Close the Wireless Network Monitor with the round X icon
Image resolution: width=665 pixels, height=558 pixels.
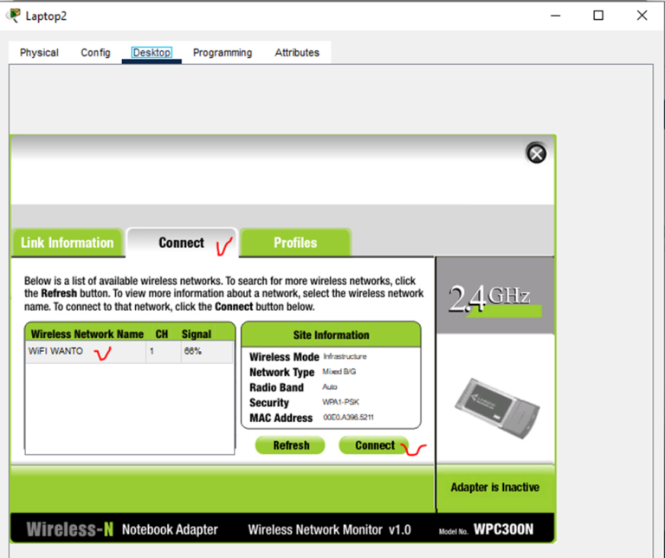click(536, 153)
